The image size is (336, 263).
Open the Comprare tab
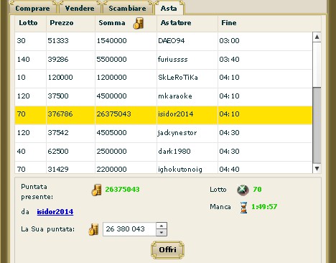click(x=32, y=9)
